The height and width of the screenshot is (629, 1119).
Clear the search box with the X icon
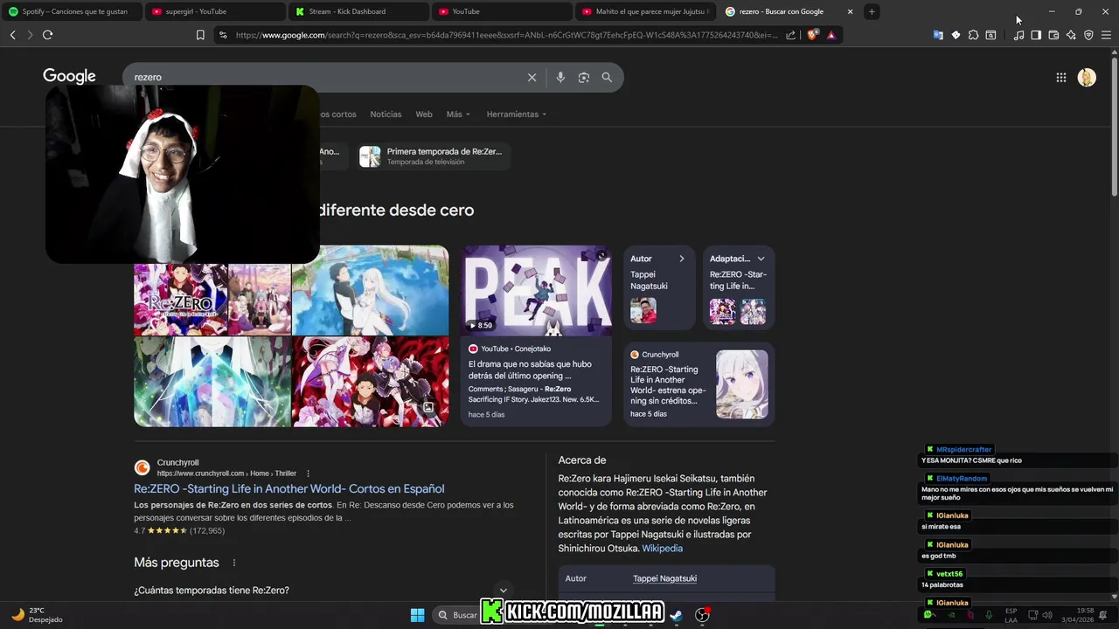pos(532,77)
